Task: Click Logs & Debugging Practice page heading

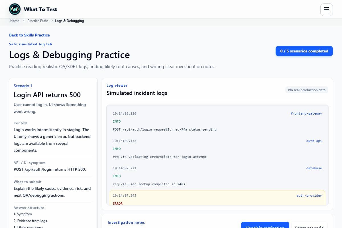Action: click(70, 55)
